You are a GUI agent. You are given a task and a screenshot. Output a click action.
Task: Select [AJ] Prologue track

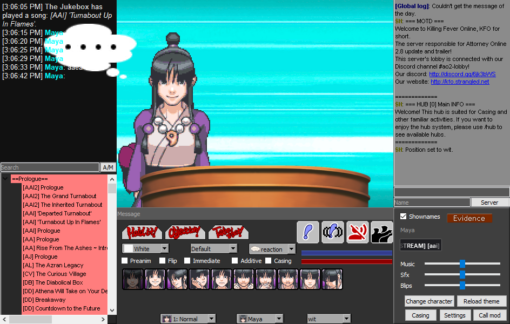pyautogui.click(x=40, y=256)
